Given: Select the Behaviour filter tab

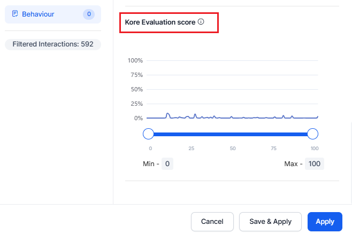Looking at the screenshot, I should pyautogui.click(x=53, y=14).
